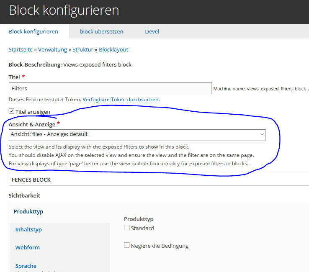This screenshot has height=272, width=309.
Task: Click the Titel field label
Action: point(14,77)
